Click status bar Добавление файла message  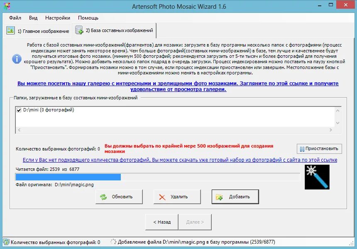pos(196,242)
